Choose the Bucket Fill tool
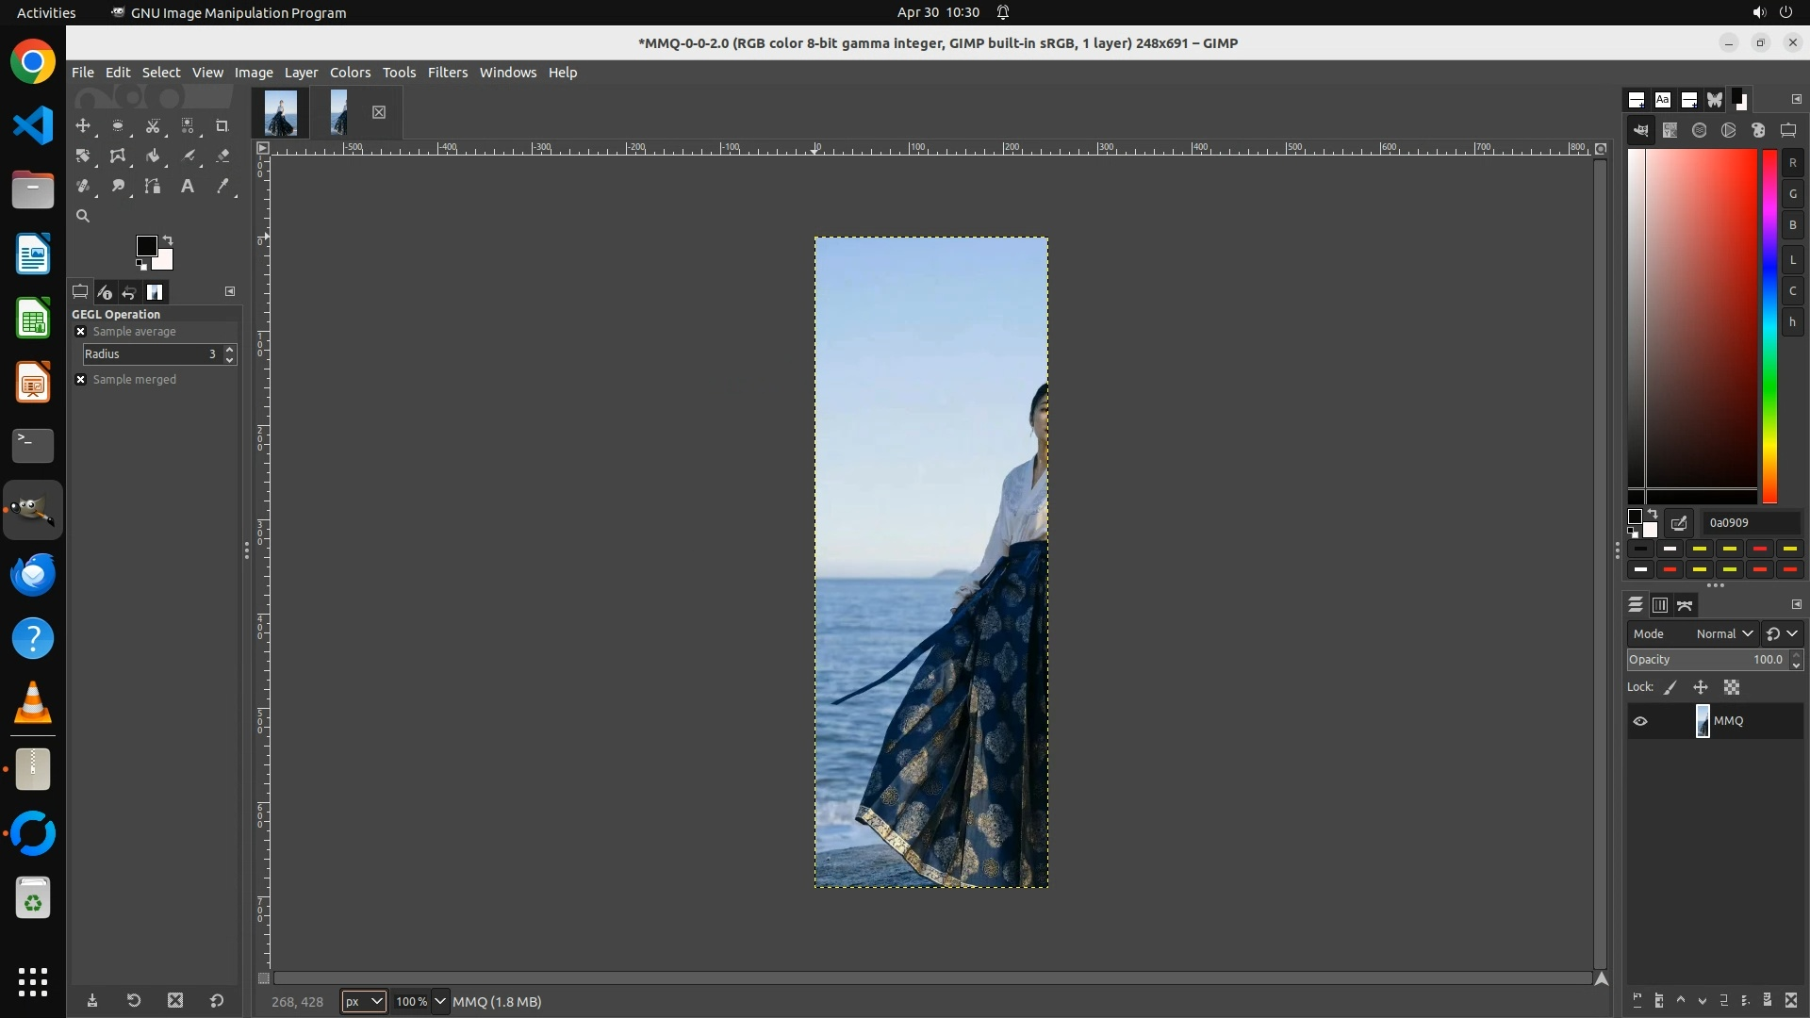Screen dimensions: 1810x1018 point(153,156)
